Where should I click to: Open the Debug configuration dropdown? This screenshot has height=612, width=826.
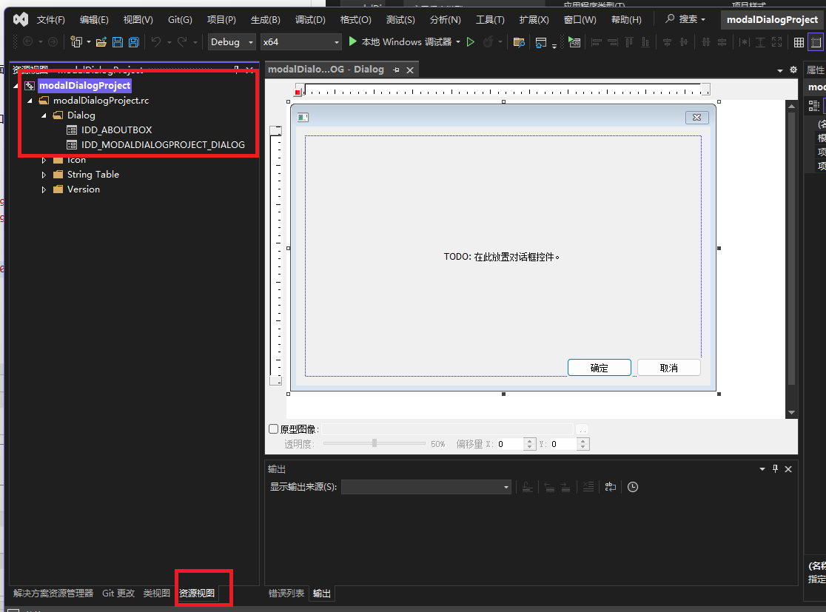[232, 42]
